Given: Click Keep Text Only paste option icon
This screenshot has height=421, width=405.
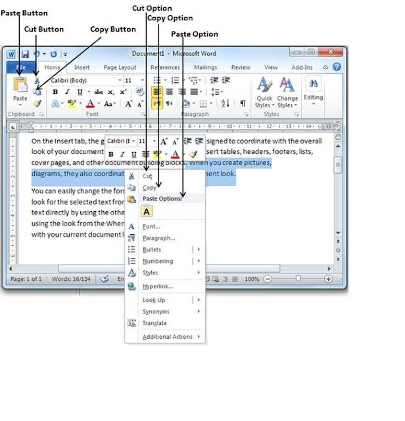Looking at the screenshot, I should tap(147, 211).
